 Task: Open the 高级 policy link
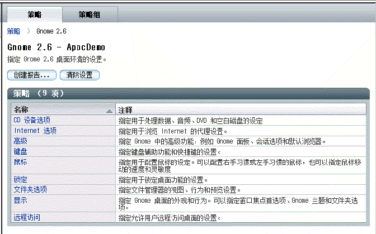tap(20, 141)
